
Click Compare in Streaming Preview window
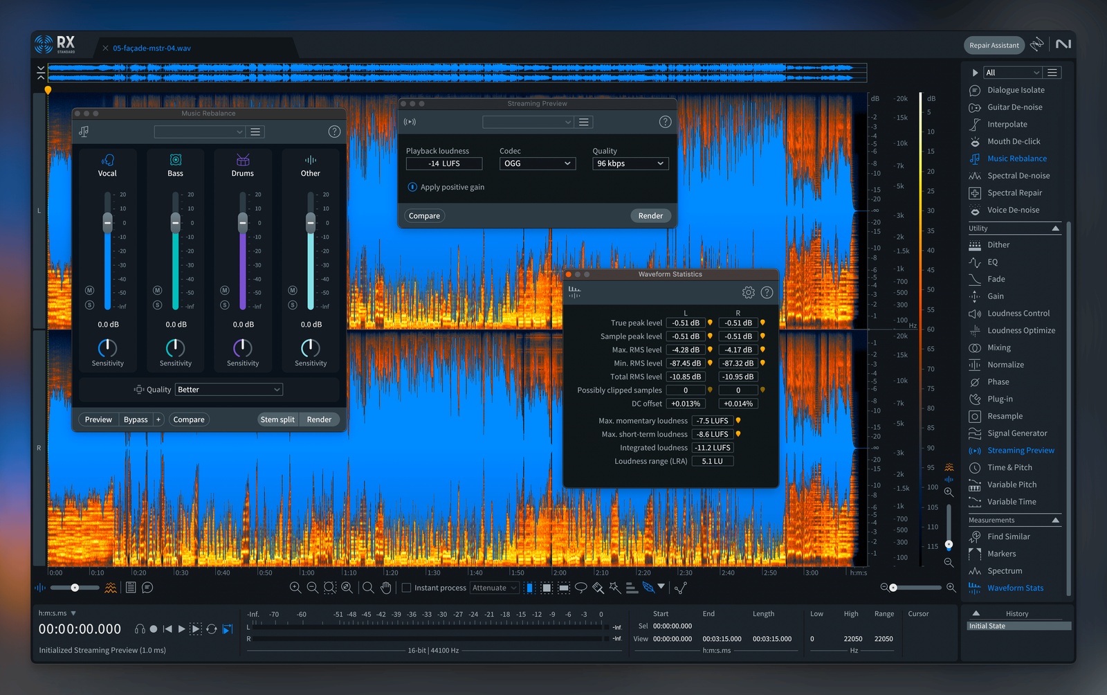[424, 216]
